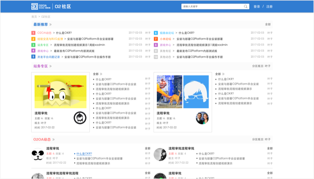This screenshot has height=179, width=314.
Task: Click the black round moderator avatar
Action: (x=80, y=118)
